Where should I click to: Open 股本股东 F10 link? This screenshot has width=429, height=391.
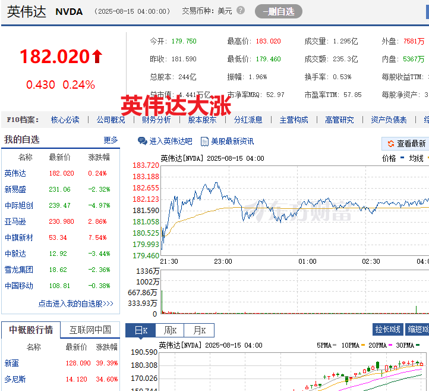[202, 120]
